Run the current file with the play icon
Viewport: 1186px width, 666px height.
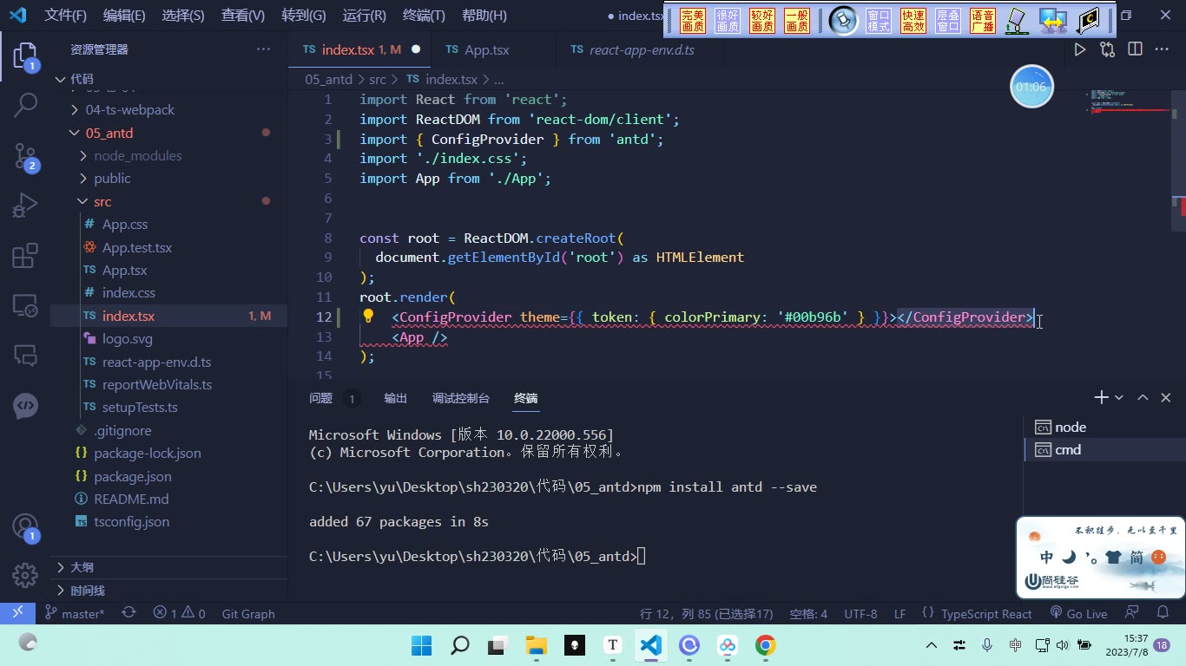[1080, 49]
